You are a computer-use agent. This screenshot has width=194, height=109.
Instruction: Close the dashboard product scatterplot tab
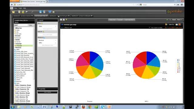click(92, 16)
